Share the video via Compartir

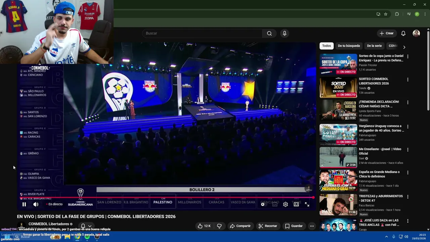pyautogui.click(x=240, y=226)
